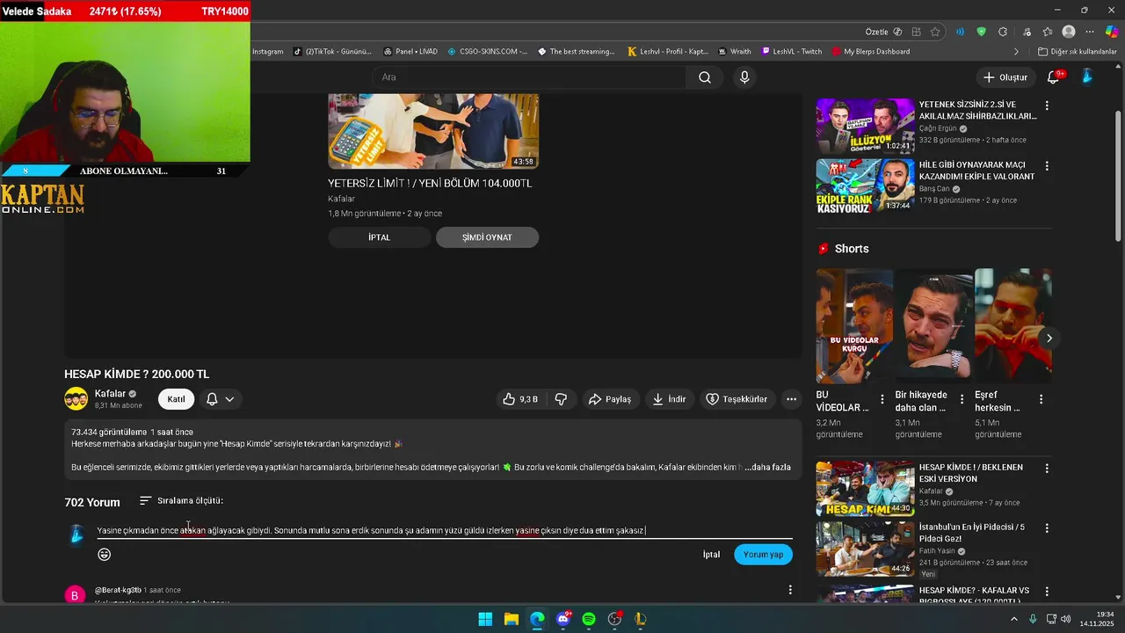1125x633 pixels.
Task: Click İPTAL on the autoplay next-video overlay
Action: [380, 237]
